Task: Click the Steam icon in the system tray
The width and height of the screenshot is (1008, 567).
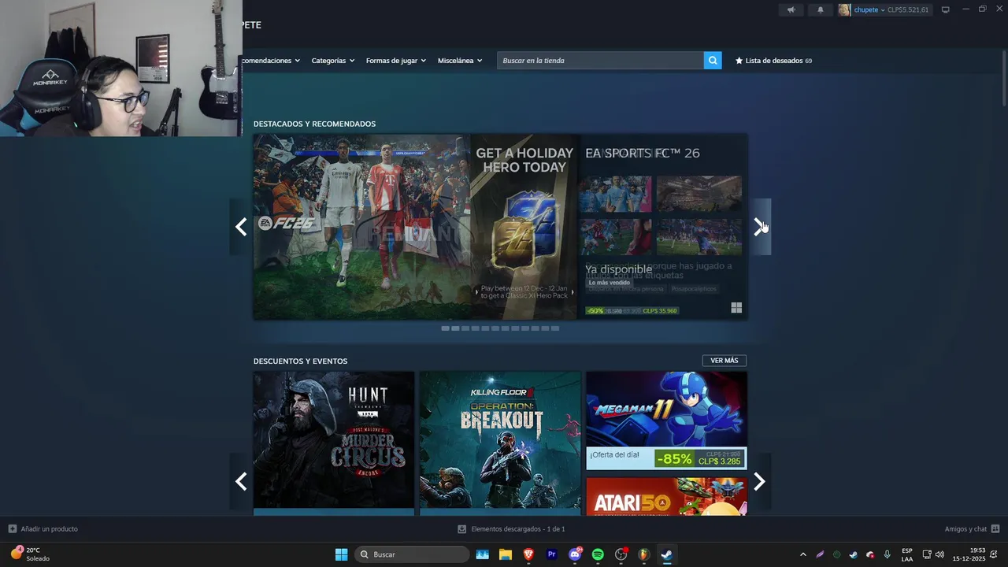Action: pos(853,554)
